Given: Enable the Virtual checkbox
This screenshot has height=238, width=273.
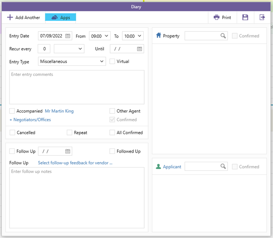Looking at the screenshot, I should click(112, 61).
